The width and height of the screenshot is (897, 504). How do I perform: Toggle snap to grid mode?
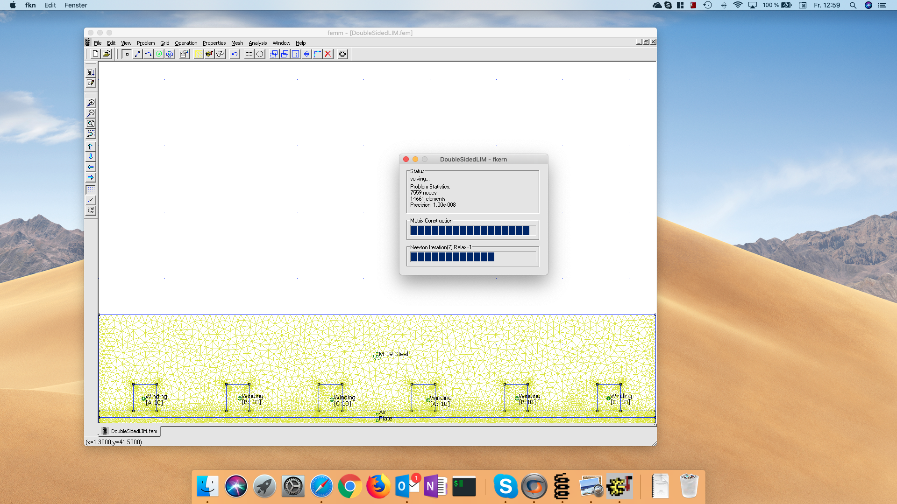(x=91, y=201)
